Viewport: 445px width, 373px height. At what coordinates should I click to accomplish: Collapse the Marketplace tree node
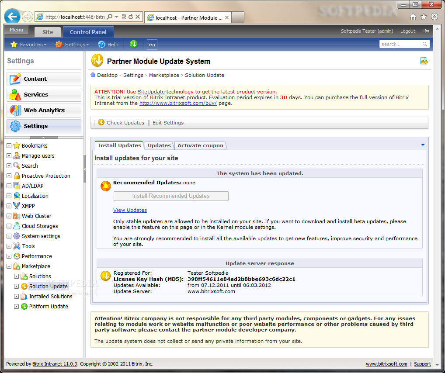coord(9,266)
